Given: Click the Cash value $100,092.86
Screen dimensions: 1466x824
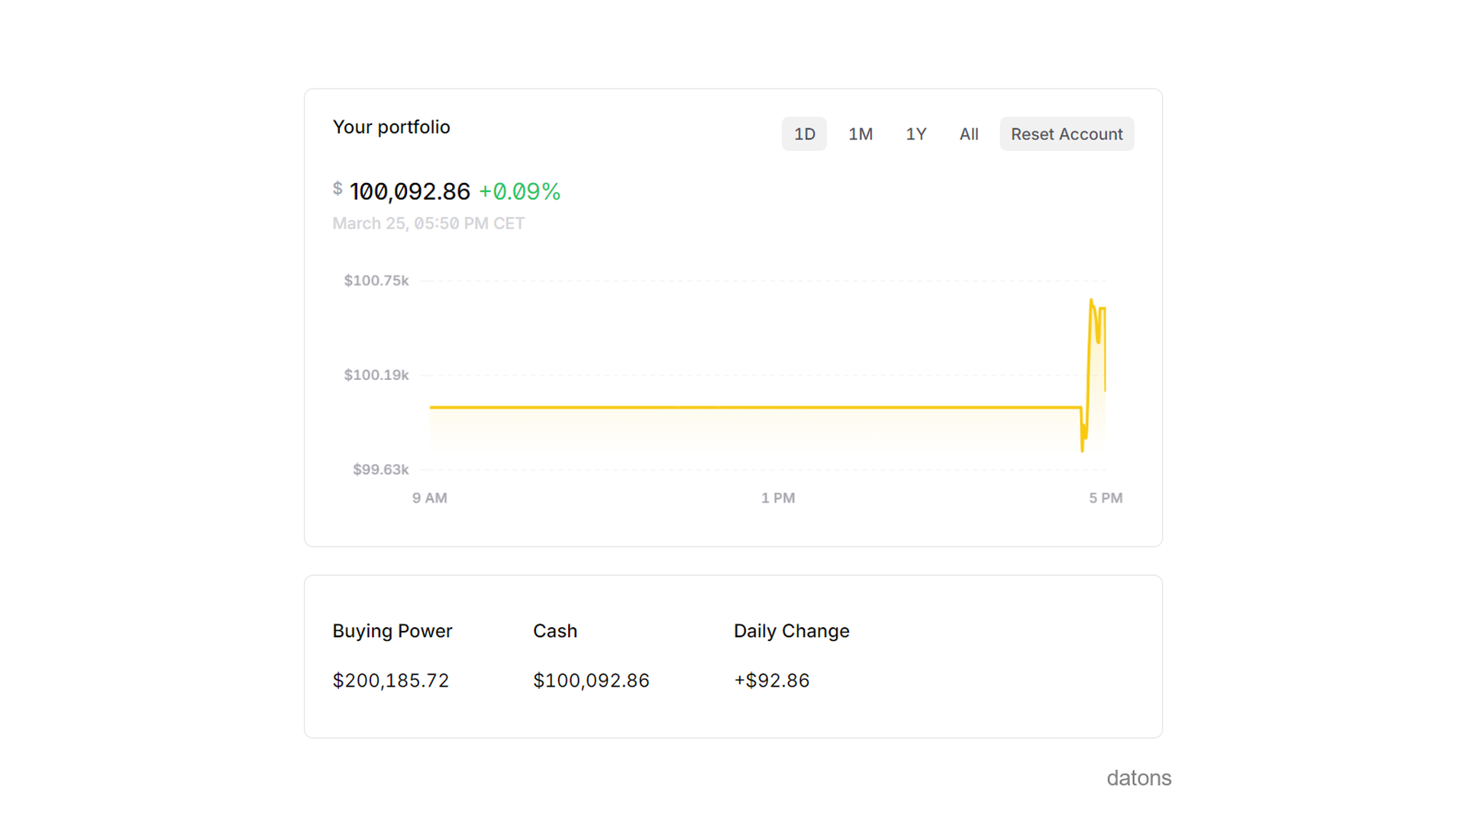Looking at the screenshot, I should click(591, 680).
